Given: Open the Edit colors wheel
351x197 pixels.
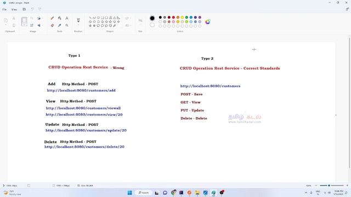Looking at the screenshot, I should pos(208,22).
